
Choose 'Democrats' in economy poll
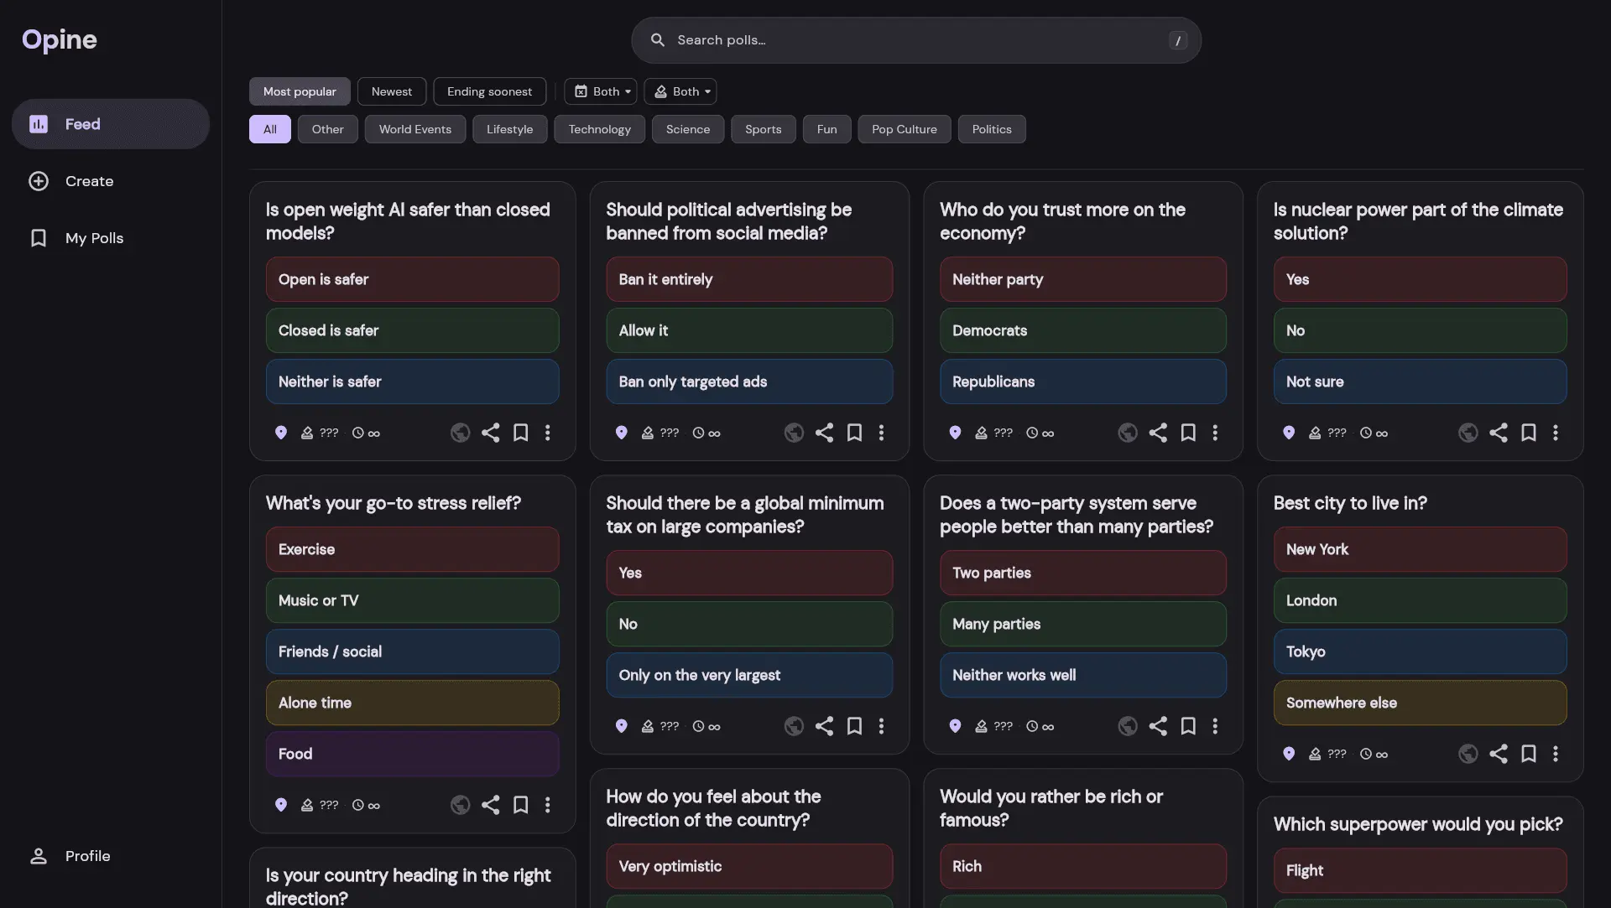[x=1083, y=330]
